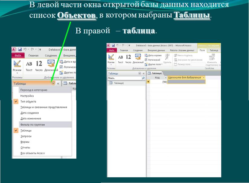249x183 pixels.
Task: Choose Все объекты Access in the menu
Action: (x=32, y=153)
